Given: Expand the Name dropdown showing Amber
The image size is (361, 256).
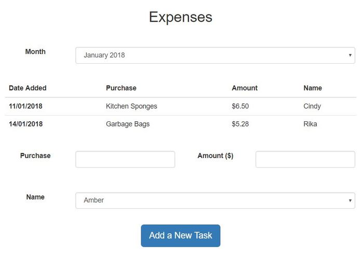Looking at the screenshot, I should coord(215,201).
